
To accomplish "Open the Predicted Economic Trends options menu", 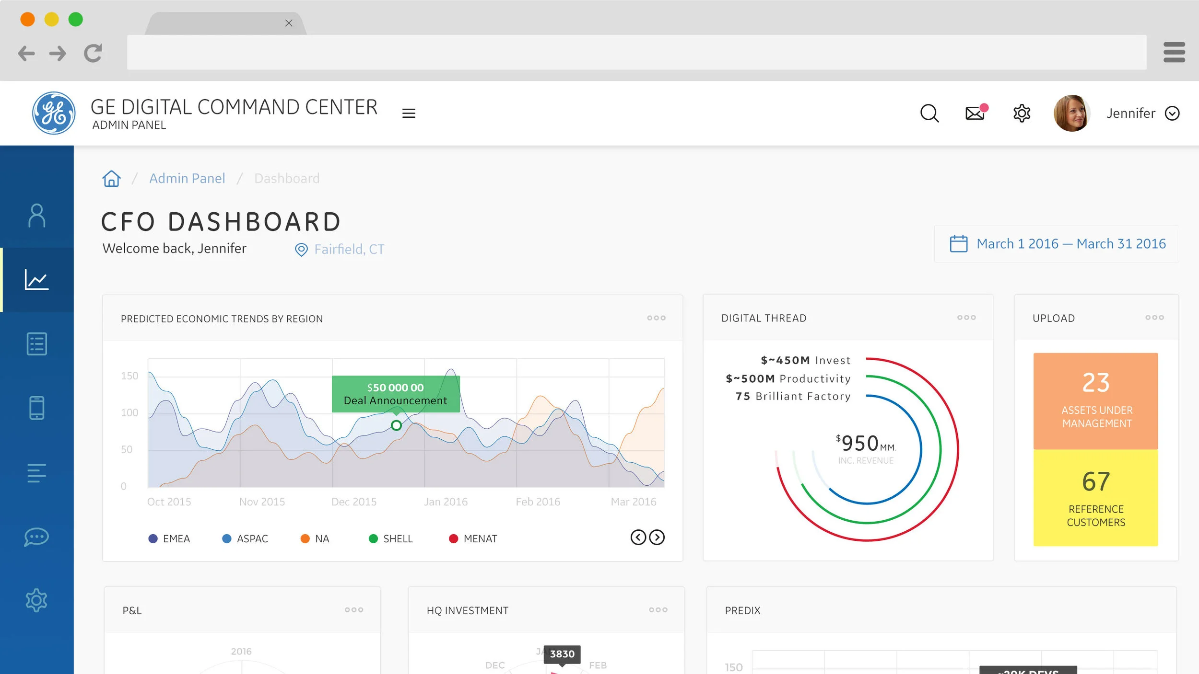I will (656, 318).
